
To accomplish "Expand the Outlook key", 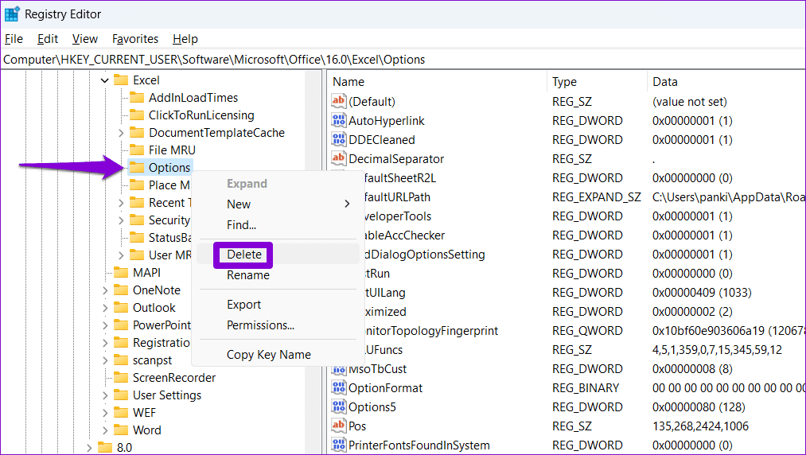I will [105, 308].
